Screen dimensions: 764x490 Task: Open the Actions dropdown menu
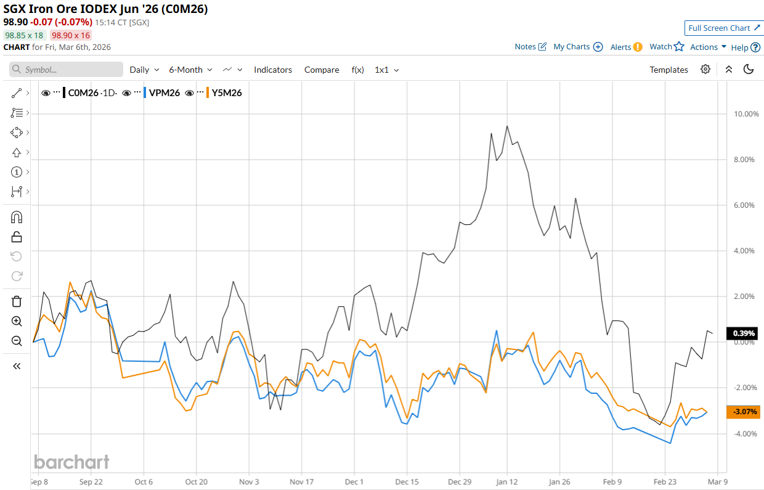[x=708, y=47]
